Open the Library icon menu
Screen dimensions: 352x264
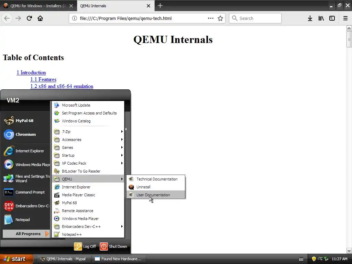pyautogui.click(x=321, y=18)
